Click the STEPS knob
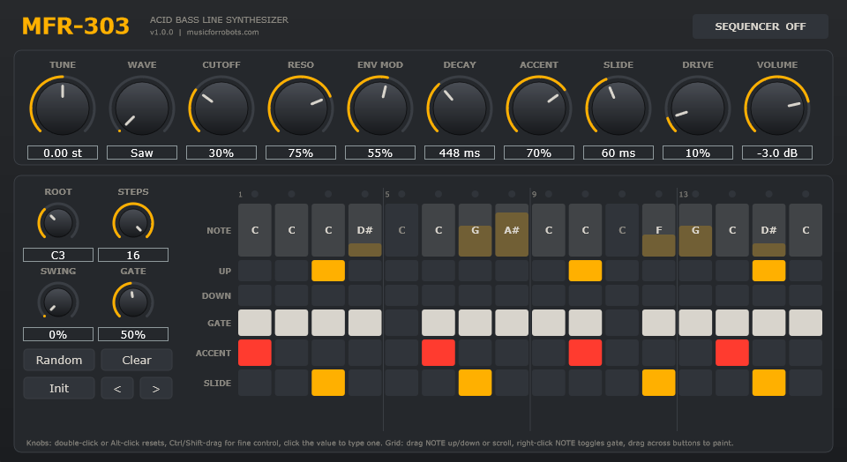847x462 pixels. click(133, 222)
